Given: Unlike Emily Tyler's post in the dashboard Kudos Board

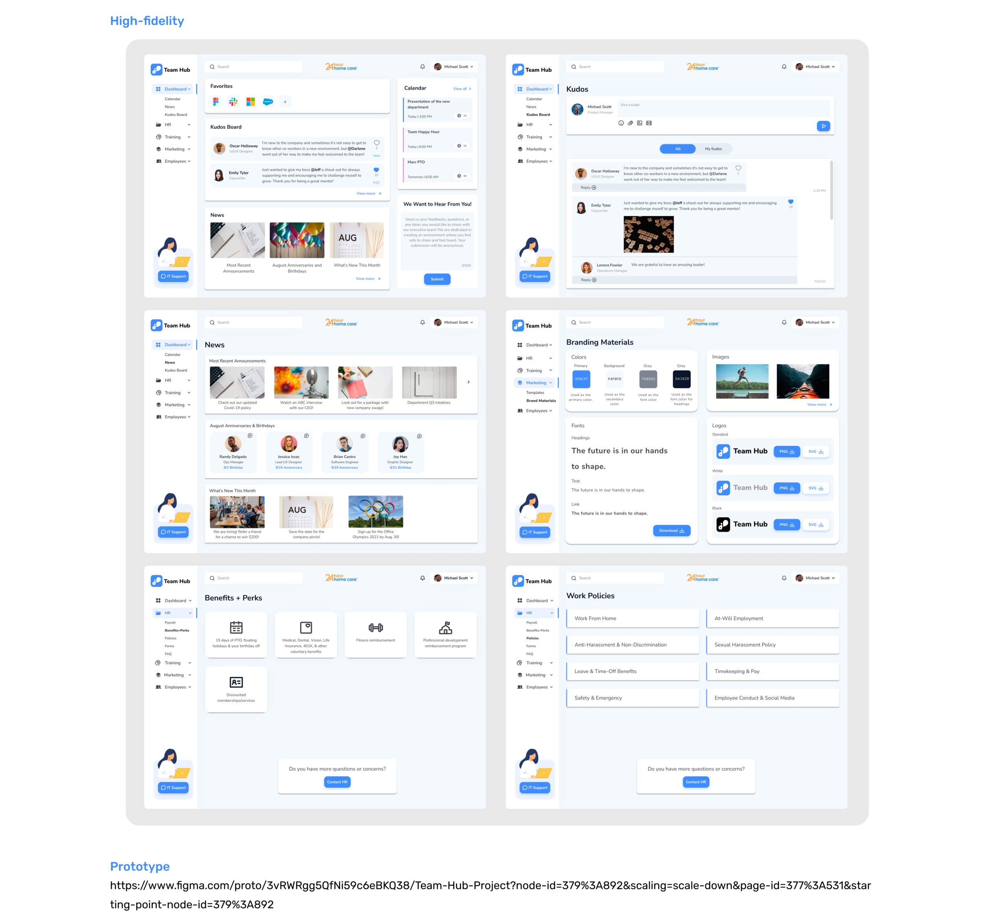Looking at the screenshot, I should click(x=376, y=170).
